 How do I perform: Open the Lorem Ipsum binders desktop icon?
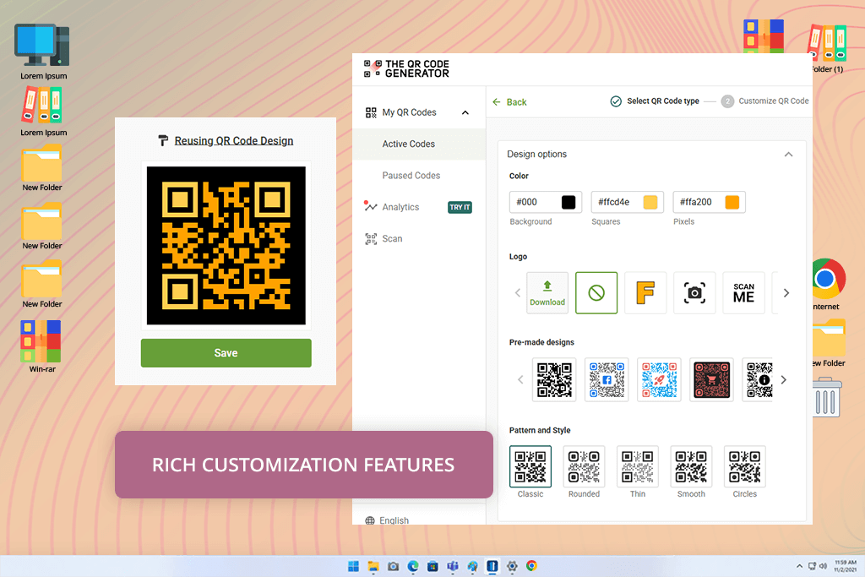(x=43, y=111)
